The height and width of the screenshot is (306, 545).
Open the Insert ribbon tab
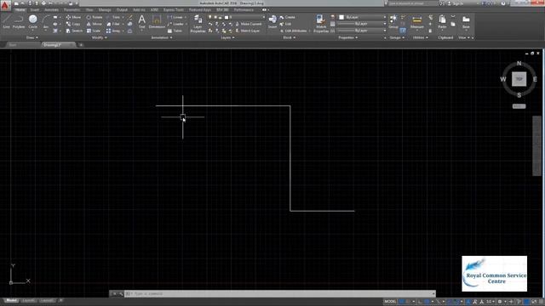35,10
